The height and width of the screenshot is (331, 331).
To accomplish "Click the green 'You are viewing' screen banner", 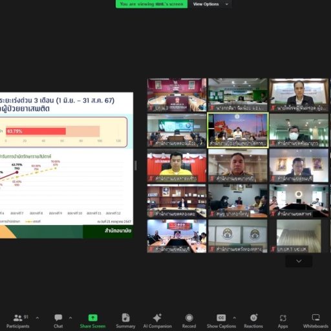I will (151, 4).
